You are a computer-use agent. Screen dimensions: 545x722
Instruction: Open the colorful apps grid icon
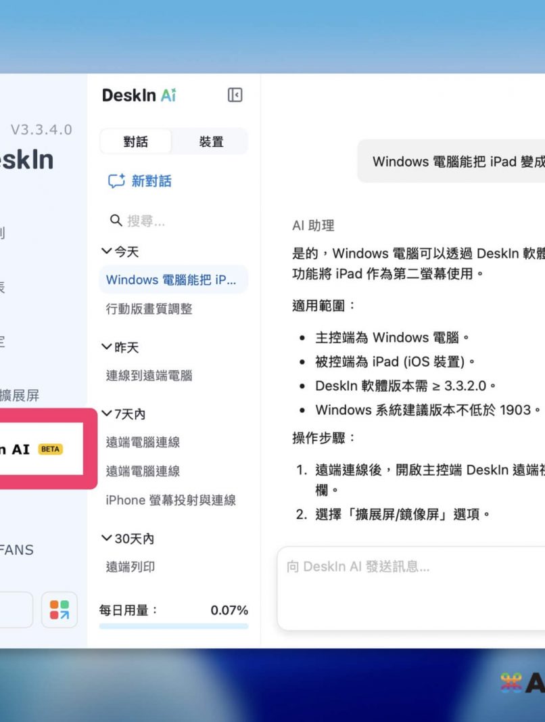click(60, 609)
